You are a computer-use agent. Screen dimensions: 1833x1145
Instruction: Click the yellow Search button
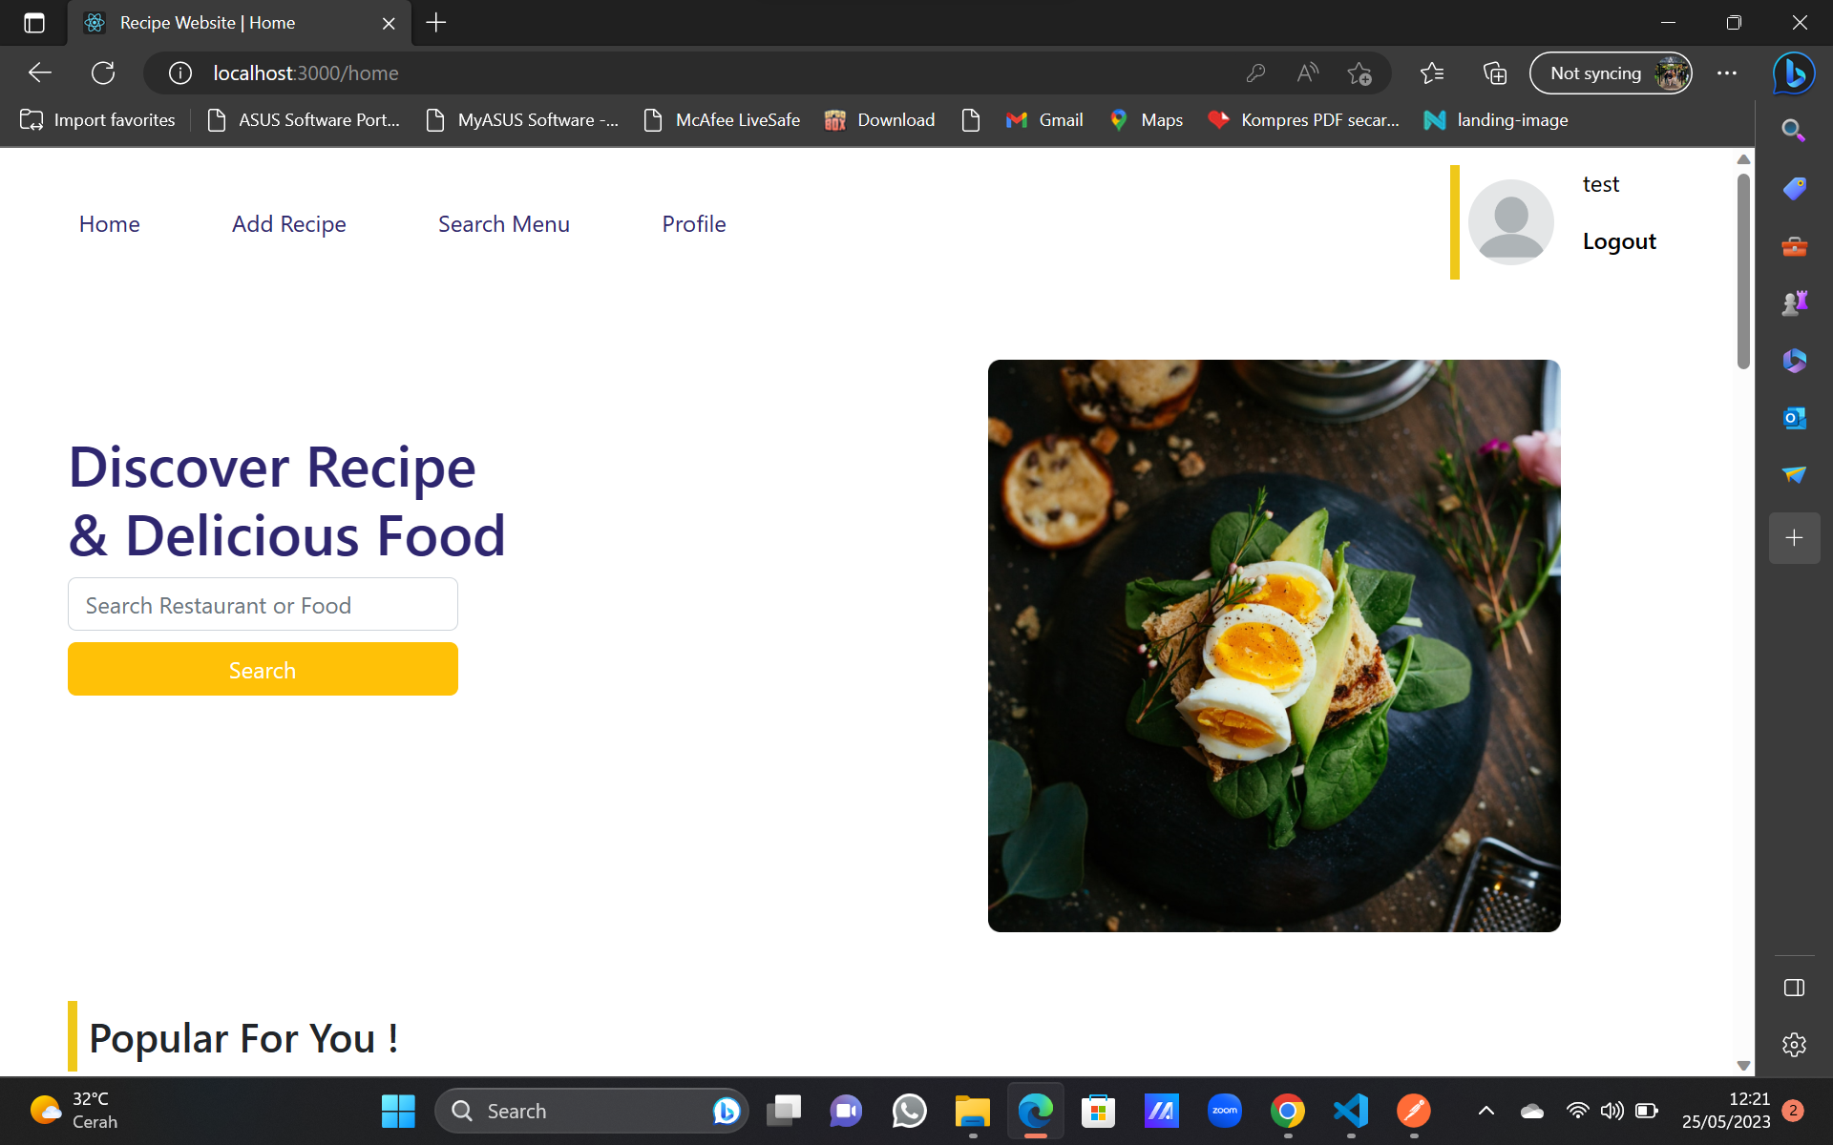point(263,669)
